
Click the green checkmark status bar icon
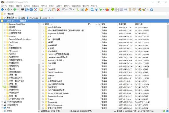coord(164,111)
